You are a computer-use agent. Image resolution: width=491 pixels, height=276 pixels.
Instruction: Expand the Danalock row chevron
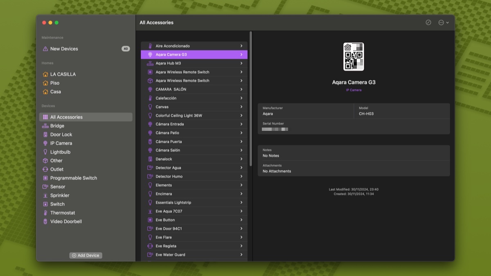pos(241,159)
